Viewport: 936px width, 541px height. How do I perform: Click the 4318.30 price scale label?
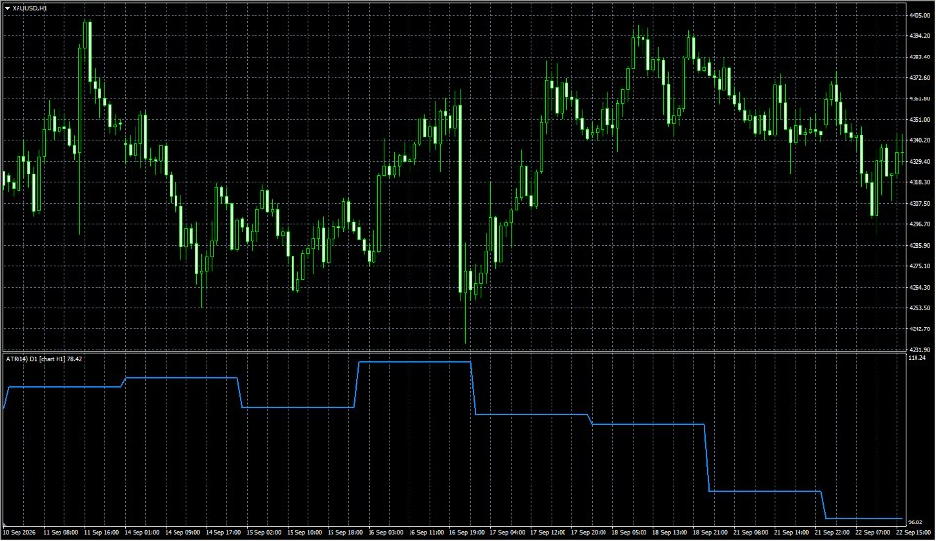[919, 182]
